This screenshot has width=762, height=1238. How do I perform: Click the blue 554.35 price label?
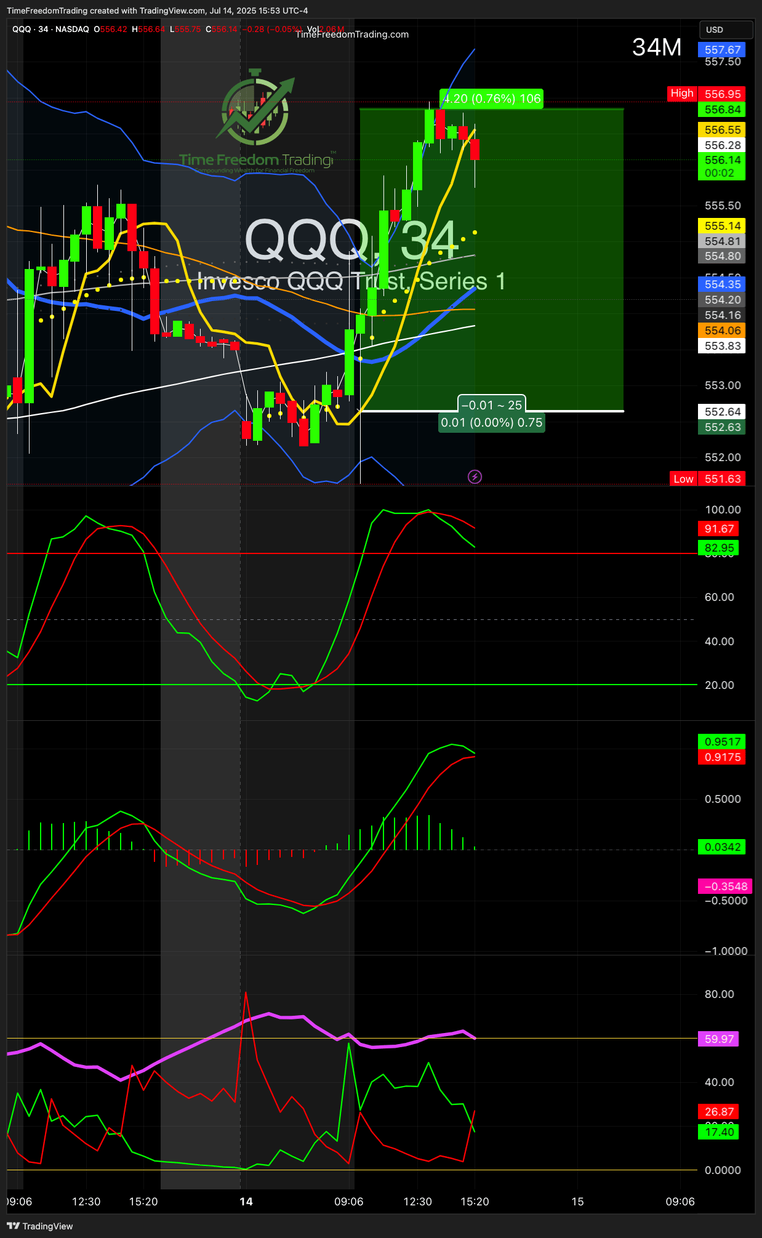point(722,284)
